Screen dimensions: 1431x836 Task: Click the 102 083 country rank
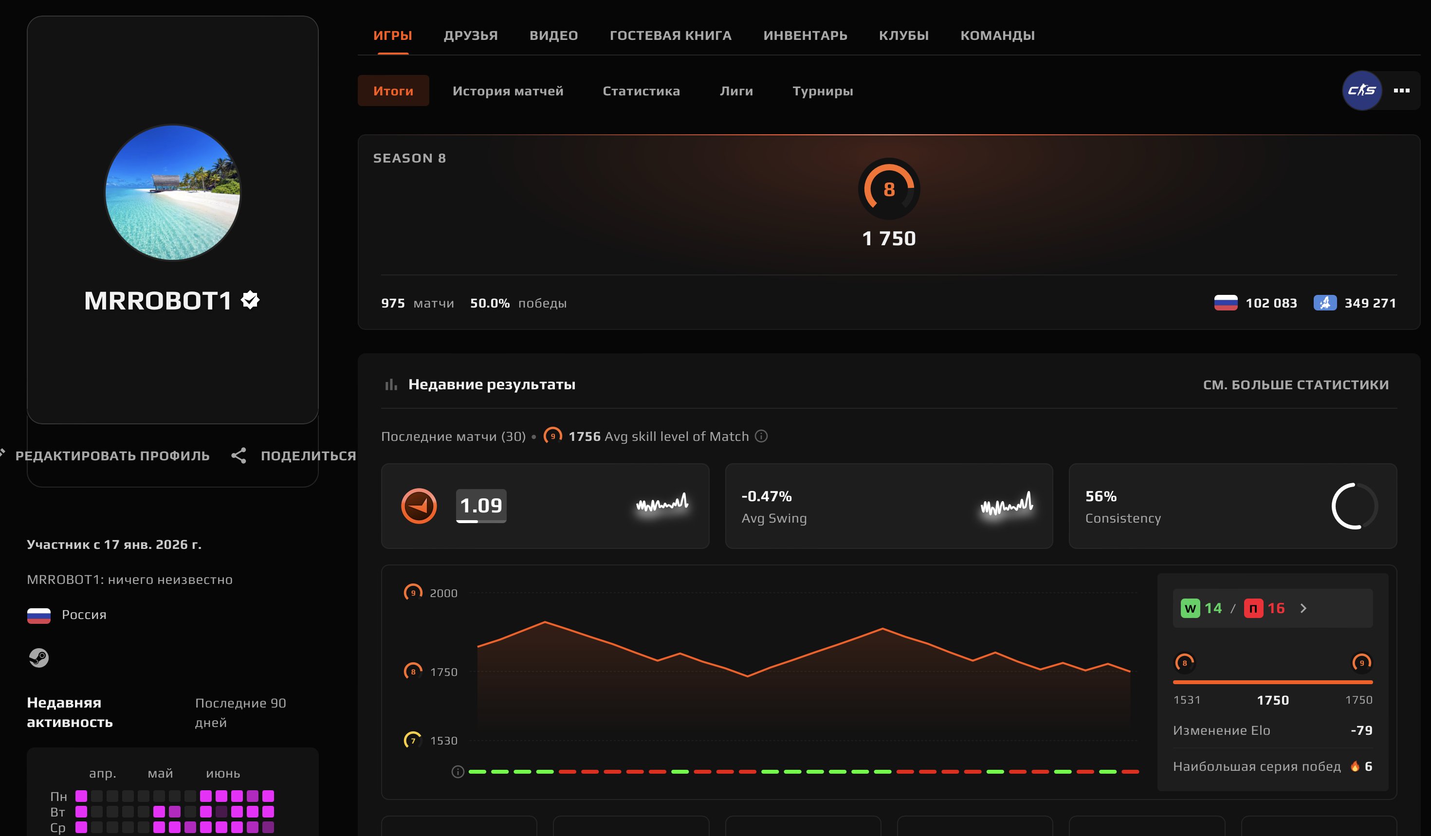click(1271, 303)
